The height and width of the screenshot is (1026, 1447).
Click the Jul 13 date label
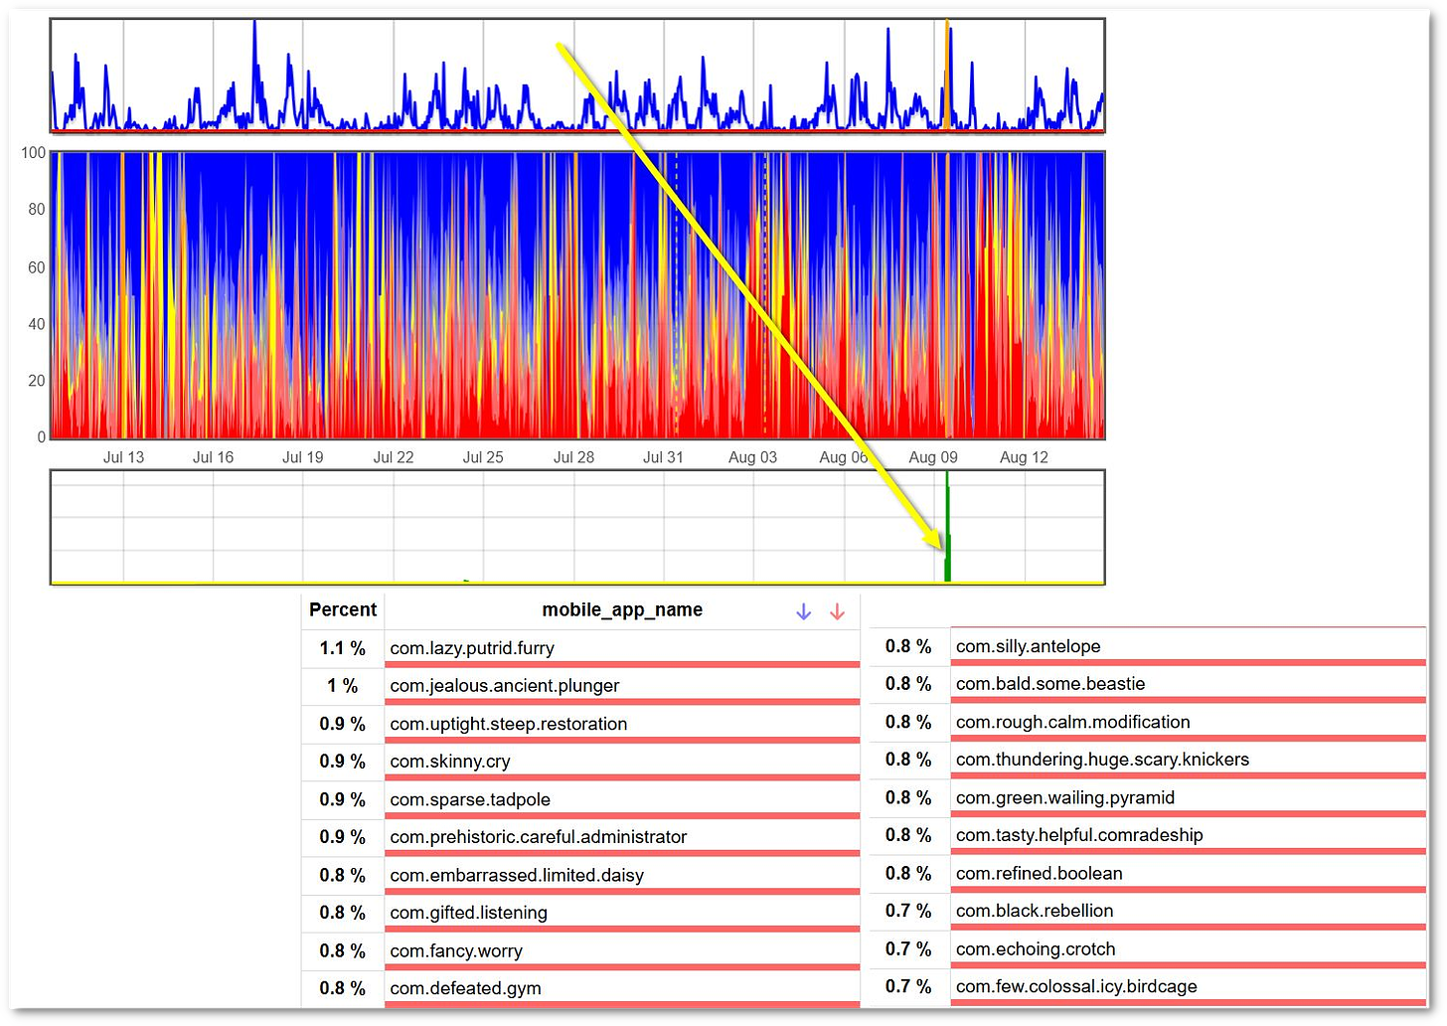[x=124, y=457]
